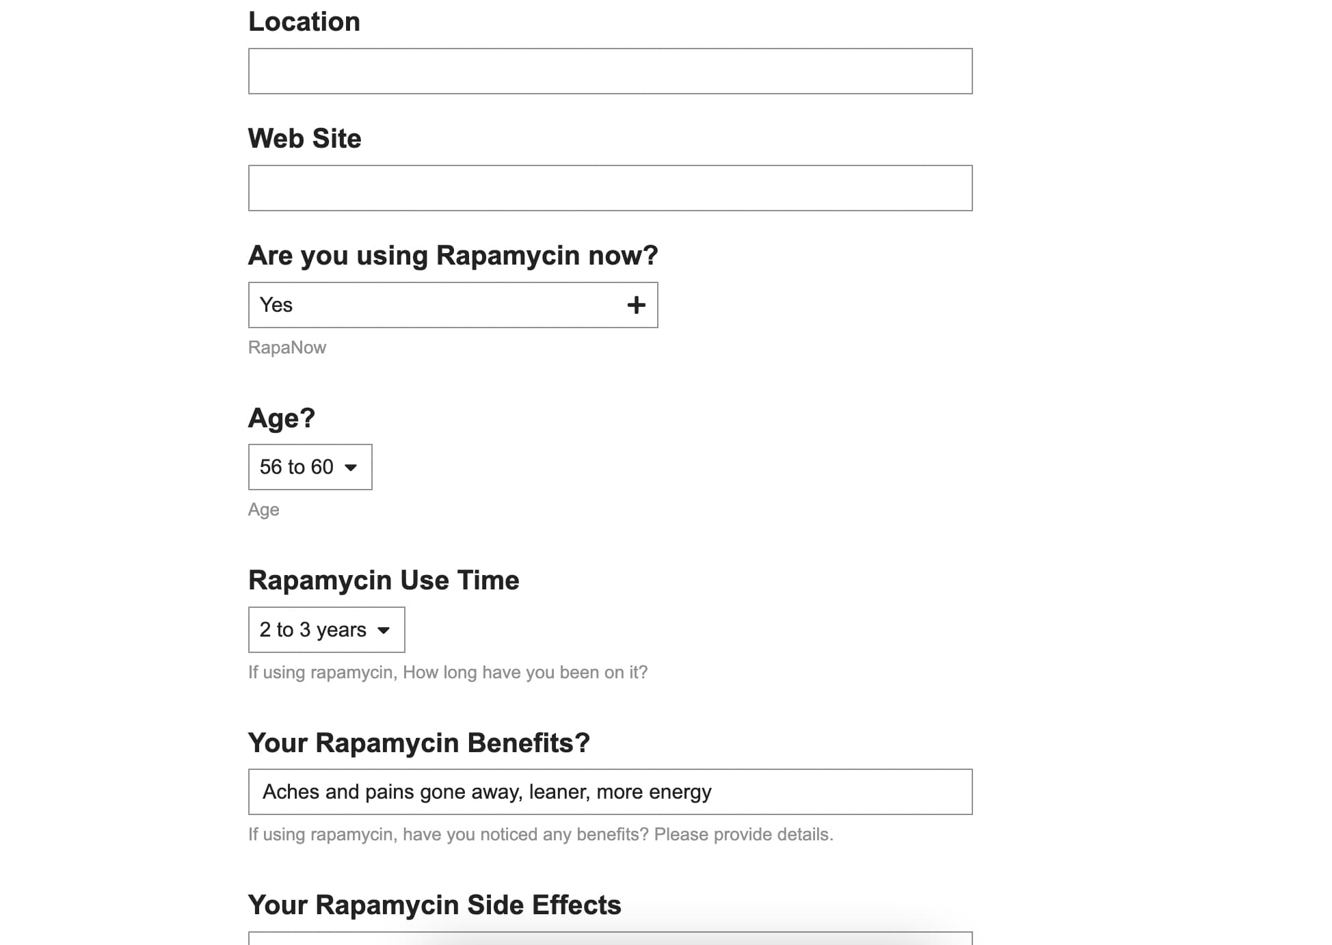Click the 'Your Rapamycin Side Effects' label

point(434,905)
